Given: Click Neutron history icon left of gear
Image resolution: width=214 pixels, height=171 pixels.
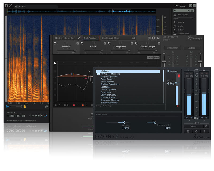Looking at the screenshot, I should click(x=149, y=38).
